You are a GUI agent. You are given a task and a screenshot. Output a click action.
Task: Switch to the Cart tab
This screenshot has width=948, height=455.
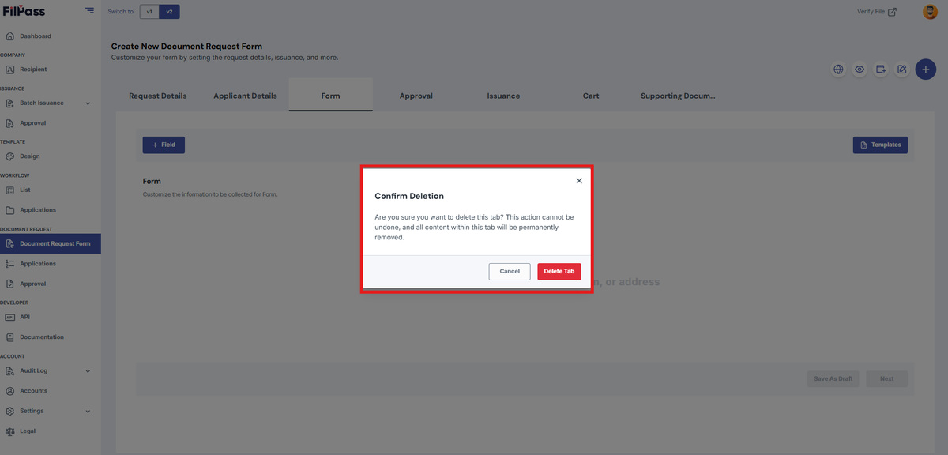pos(591,96)
